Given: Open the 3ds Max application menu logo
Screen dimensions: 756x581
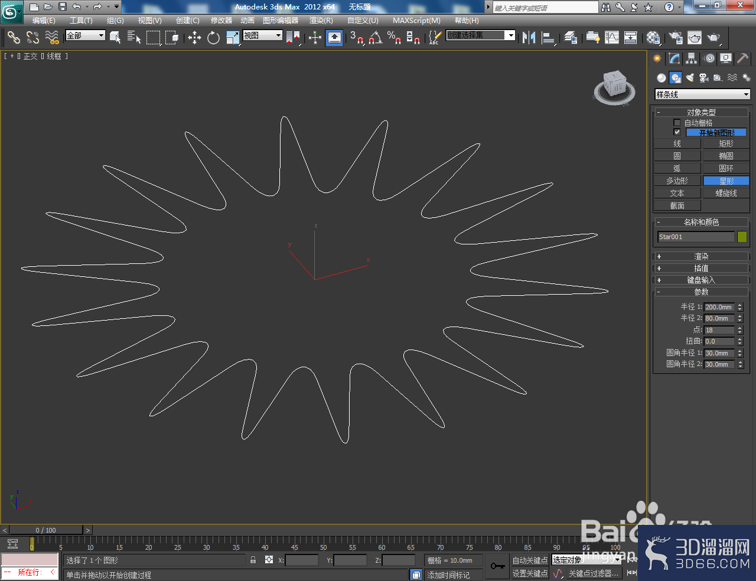Looking at the screenshot, I should coord(11,11).
